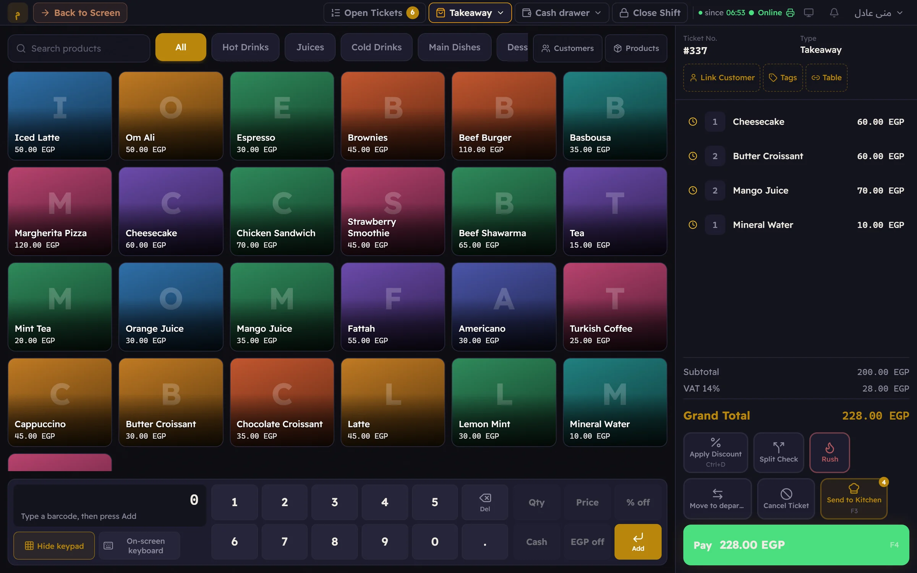Open Split Check
Screen dimensions: 917x573
[779, 453]
